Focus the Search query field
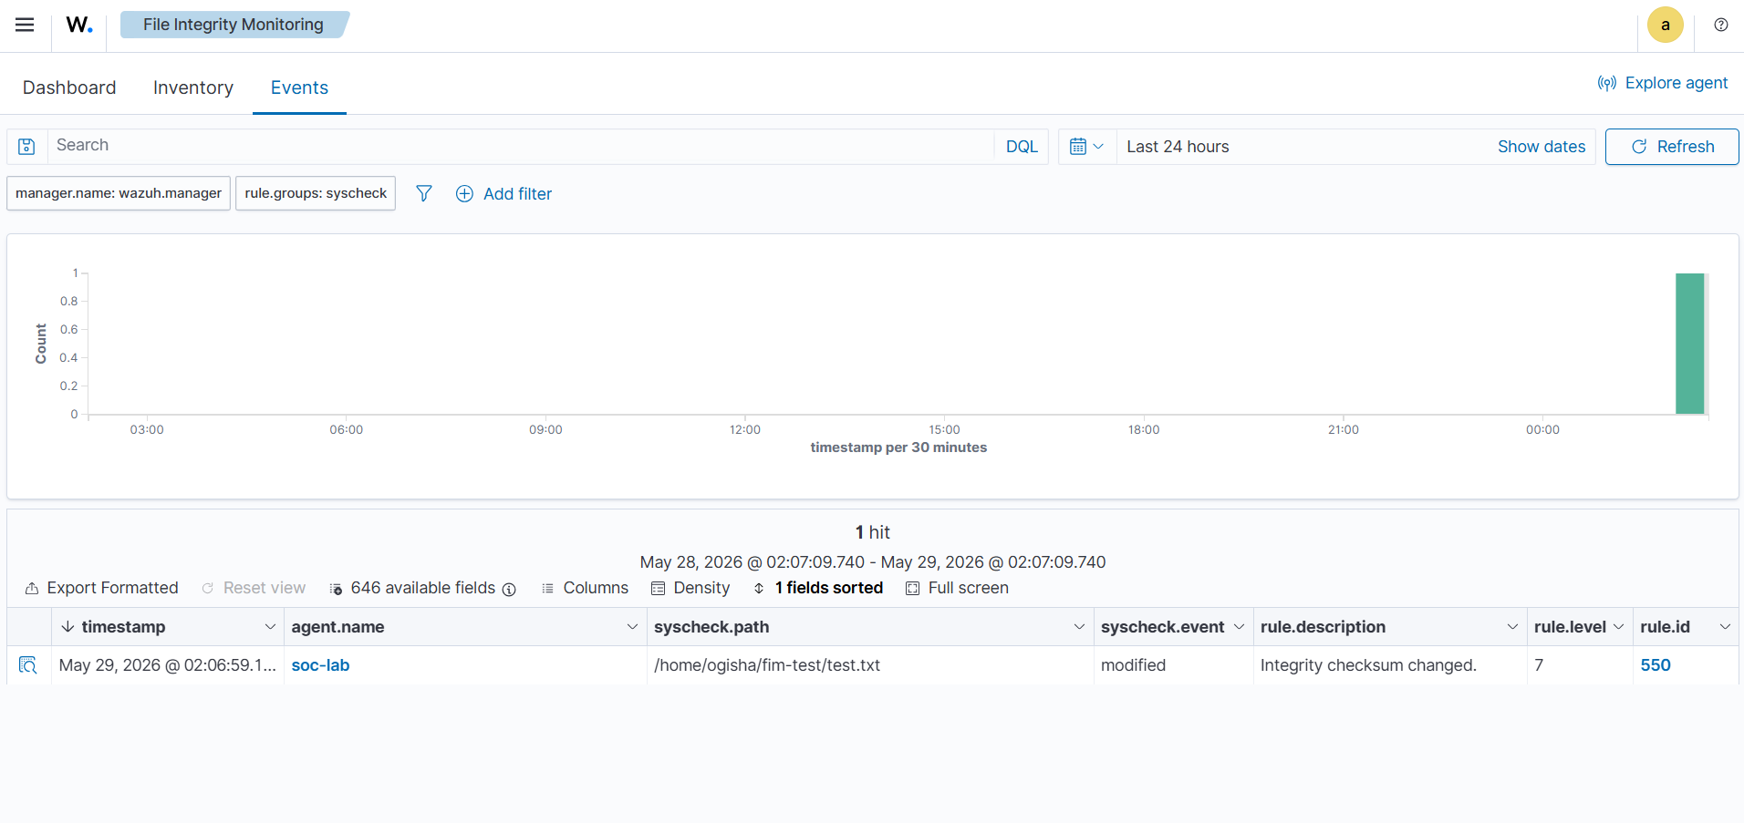 coord(520,146)
